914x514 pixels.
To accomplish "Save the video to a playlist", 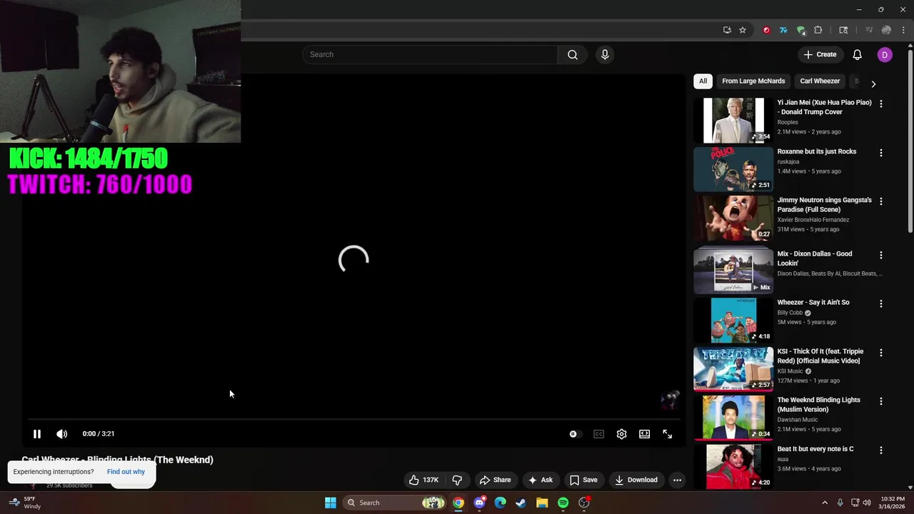I will (583, 480).
